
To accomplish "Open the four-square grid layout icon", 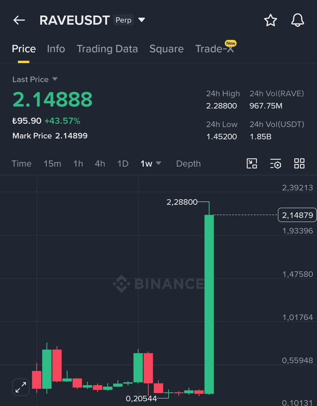I will (299, 164).
